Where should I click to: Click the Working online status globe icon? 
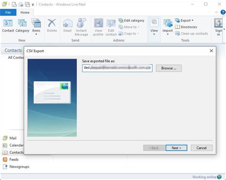219,177
